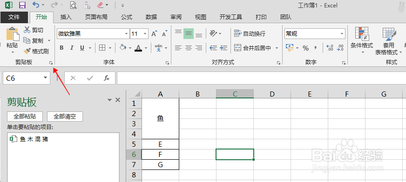
Task: Decrease indent in the cell
Action: coord(213,48)
